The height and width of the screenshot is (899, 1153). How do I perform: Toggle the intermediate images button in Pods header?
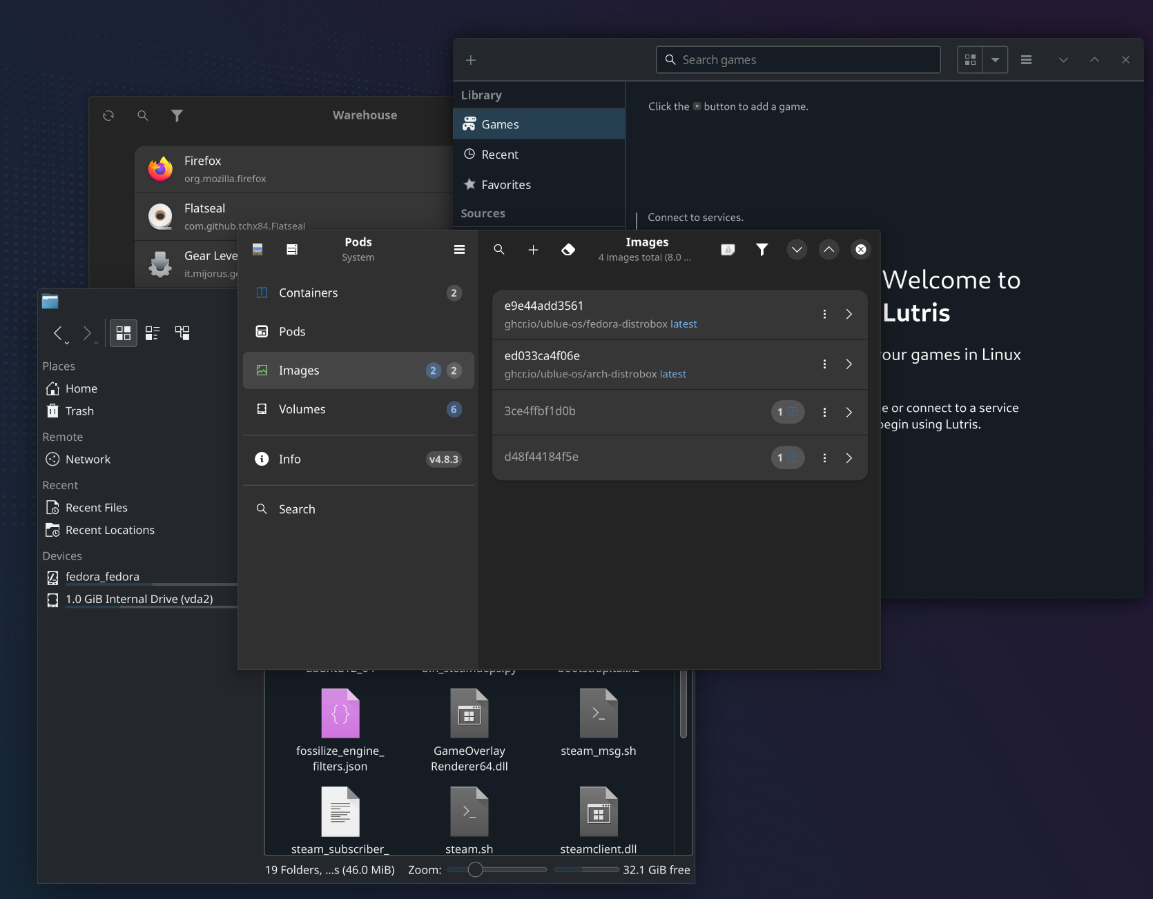tap(728, 250)
